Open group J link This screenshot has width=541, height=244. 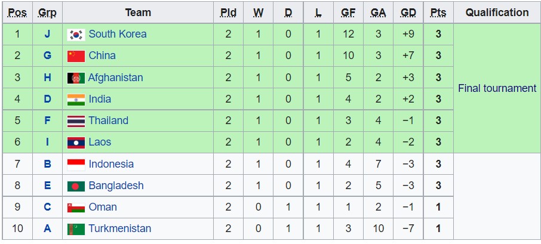pyautogui.click(x=47, y=34)
